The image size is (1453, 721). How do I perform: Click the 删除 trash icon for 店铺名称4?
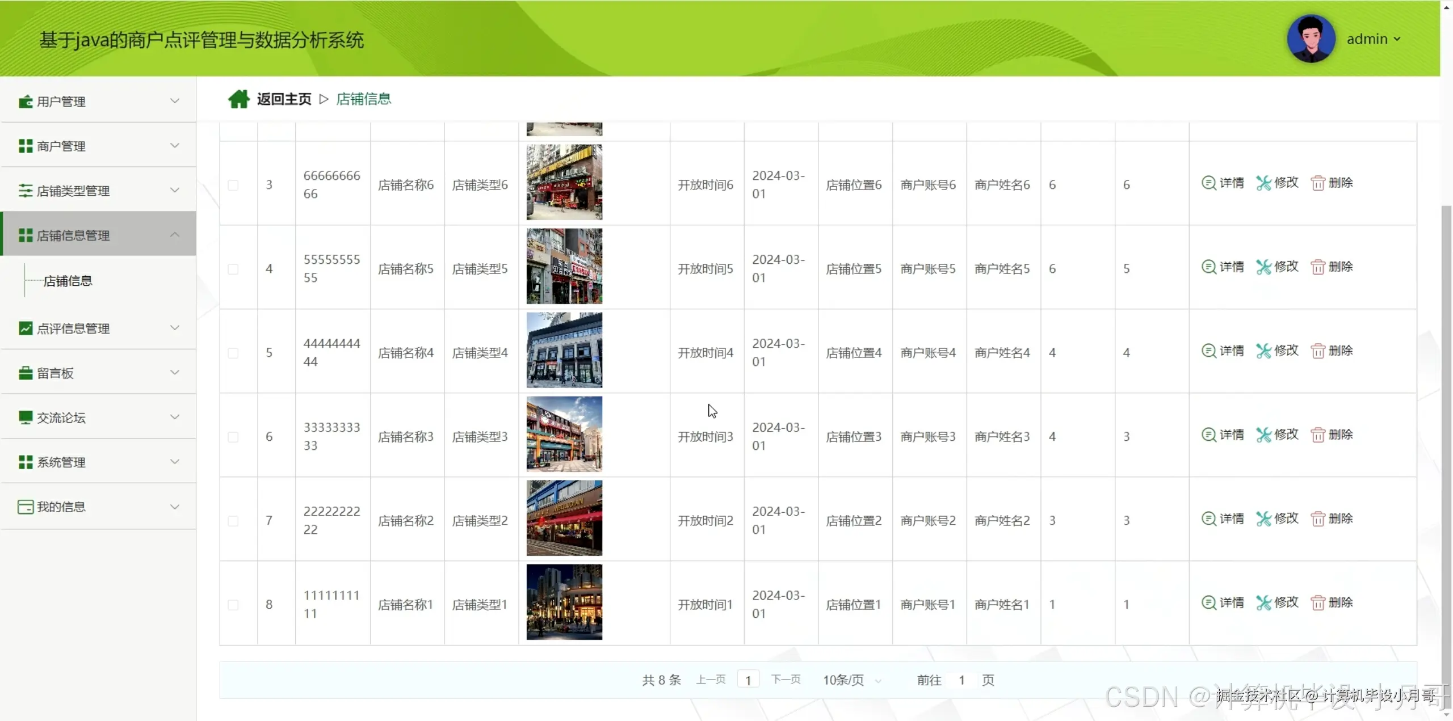tap(1317, 351)
